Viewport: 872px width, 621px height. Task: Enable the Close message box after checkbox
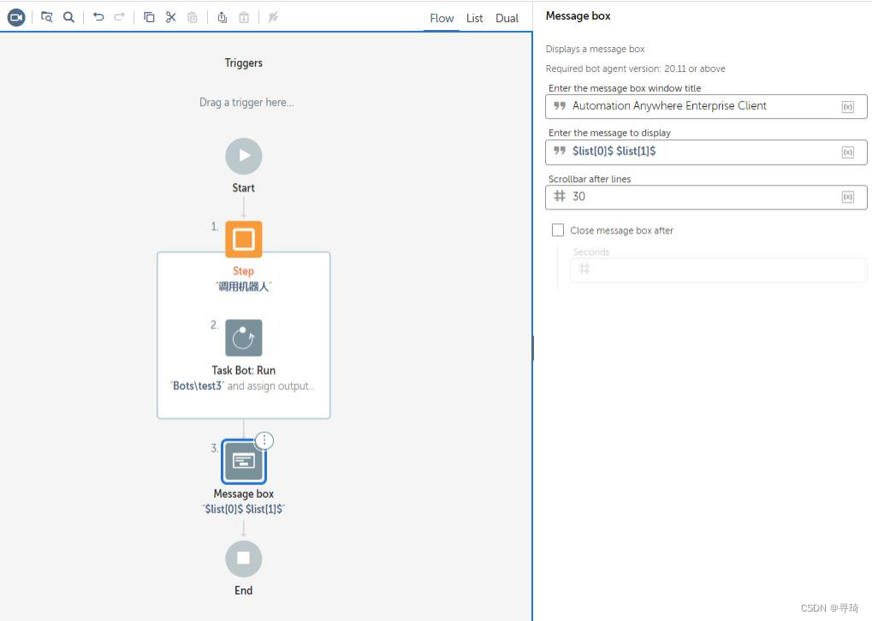coord(558,229)
